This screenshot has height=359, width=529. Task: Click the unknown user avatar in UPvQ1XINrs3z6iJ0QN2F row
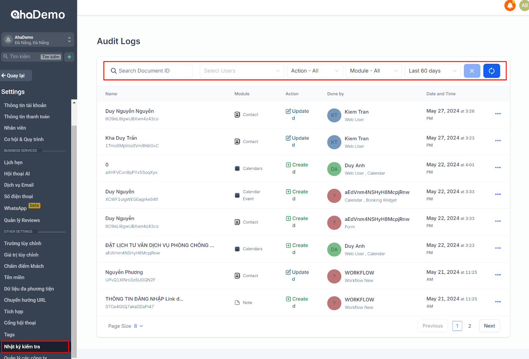pyautogui.click(x=334, y=276)
